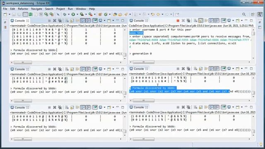Open the Open Console dropdown, top-right console
Image resolution: width=265 pixels, height=149 pixels.
coord(242,21)
